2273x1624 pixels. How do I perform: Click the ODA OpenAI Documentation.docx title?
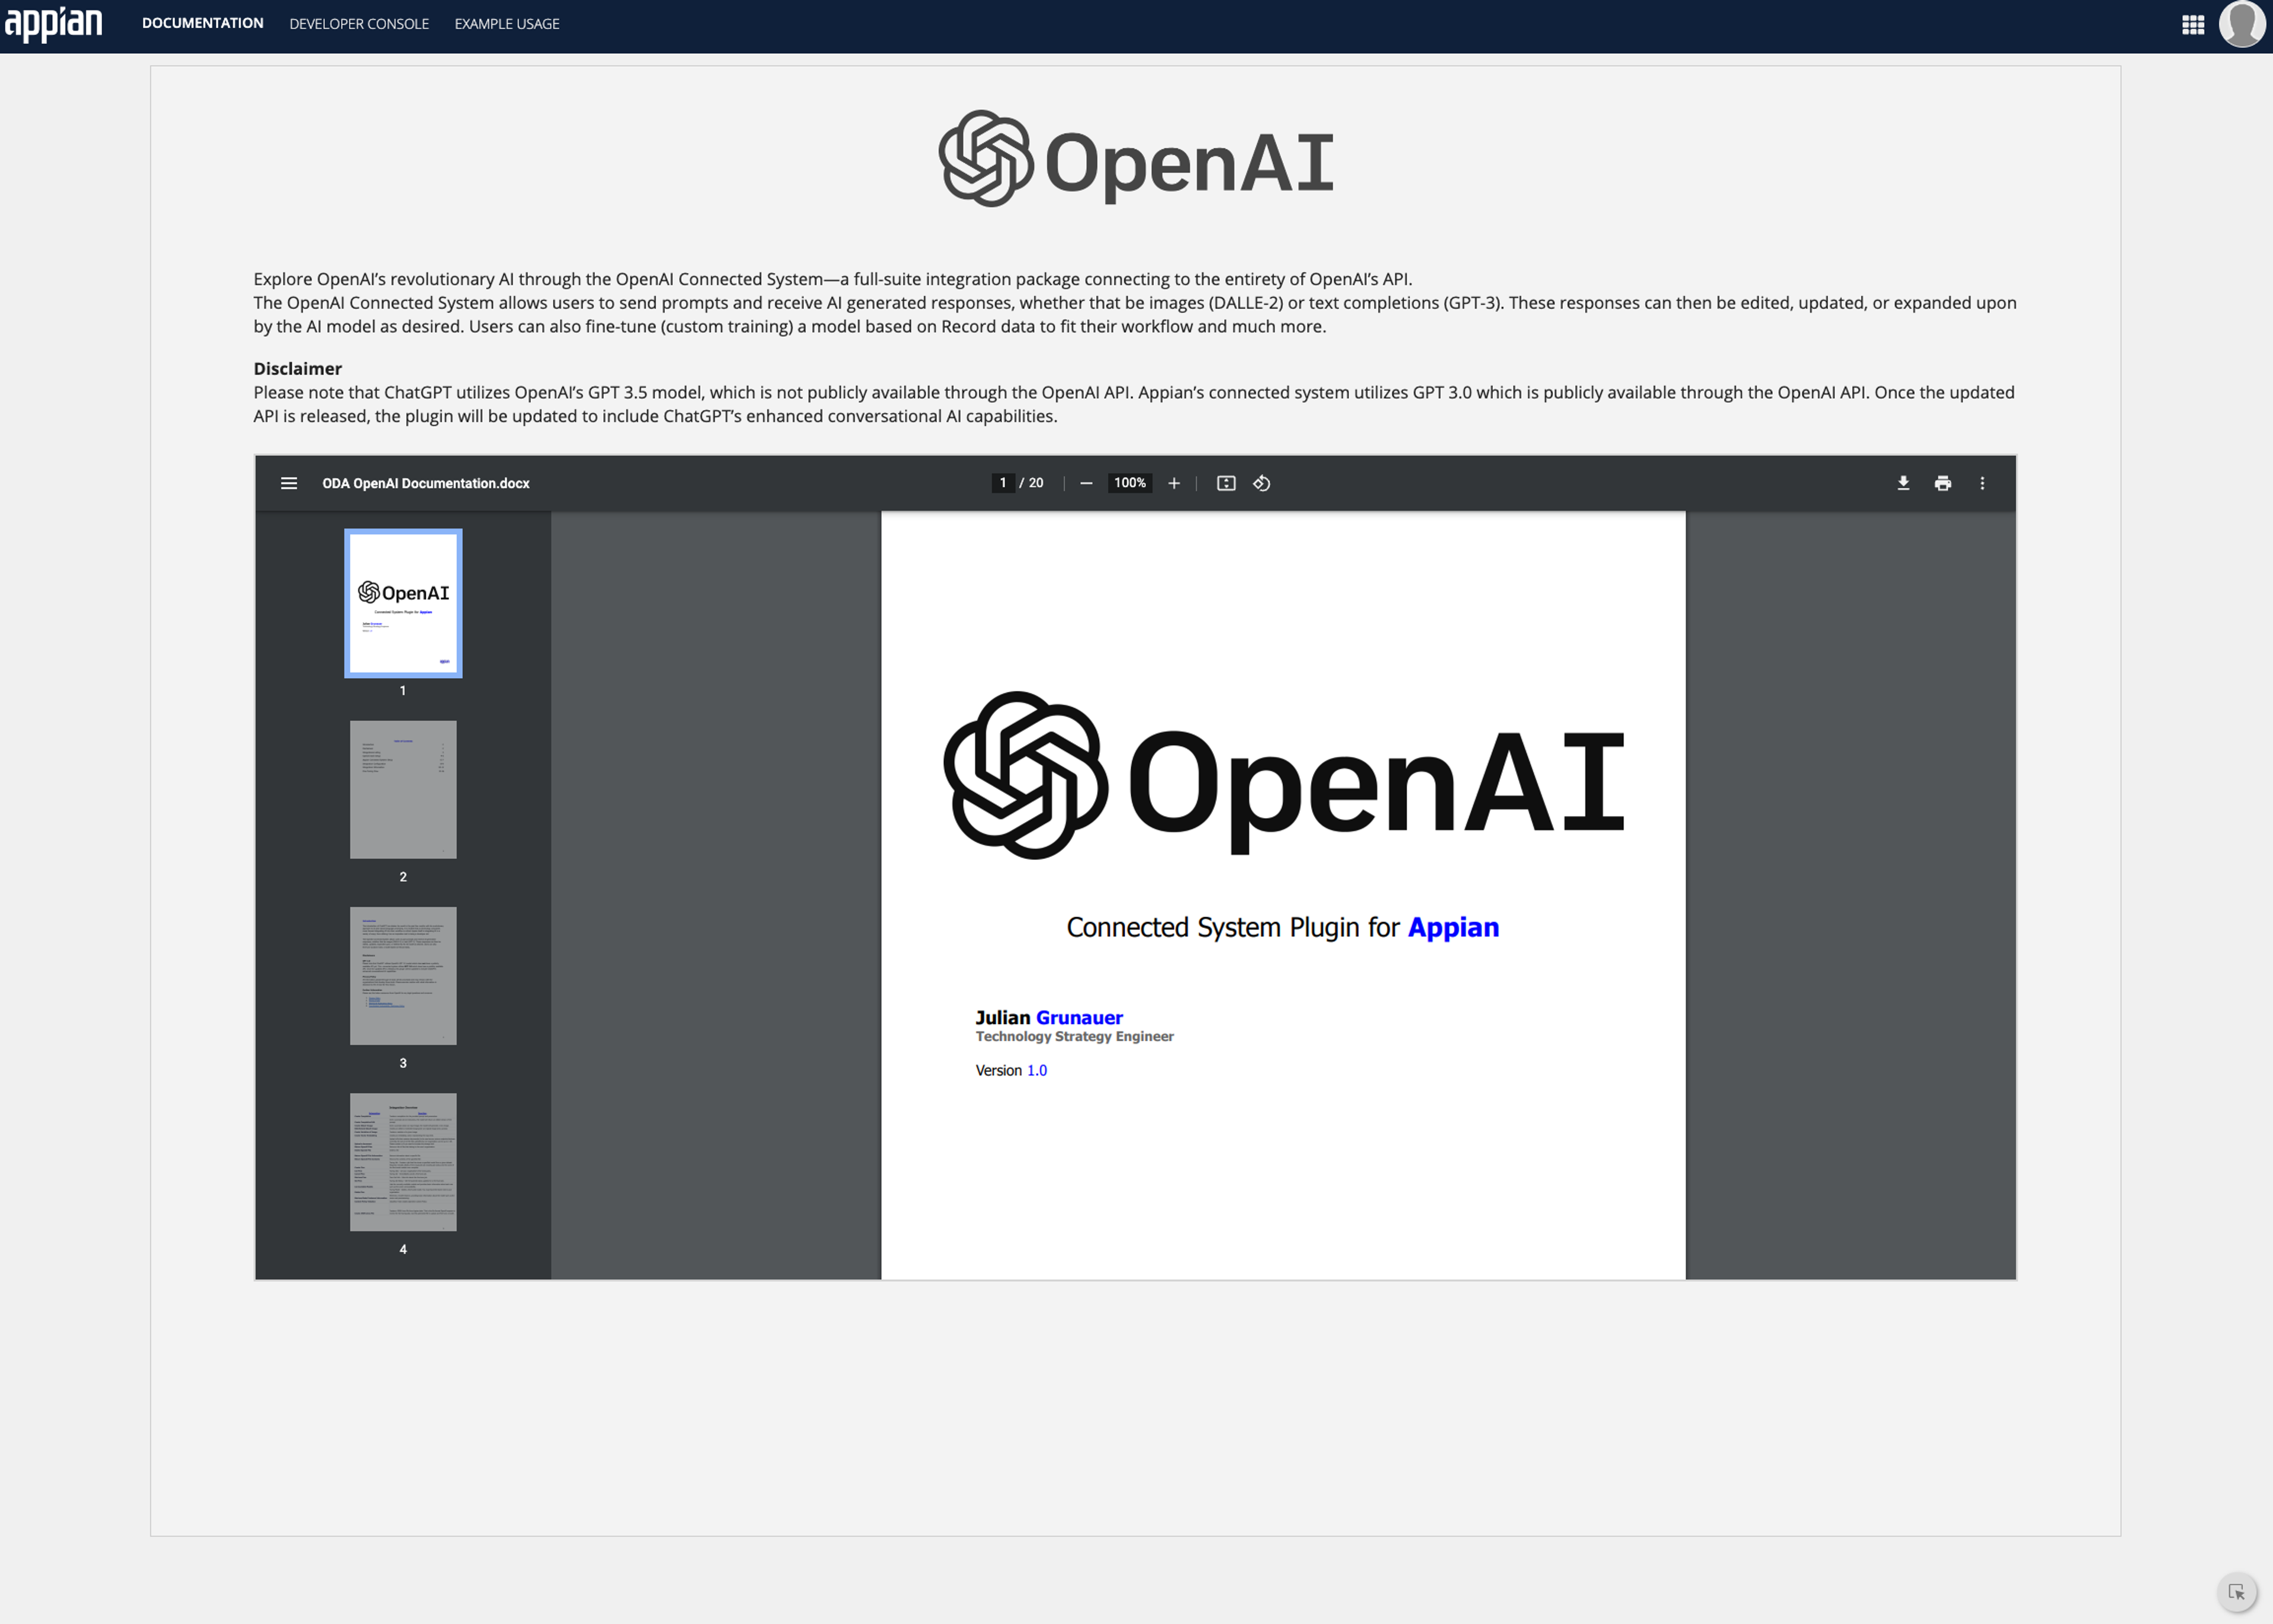tap(426, 483)
